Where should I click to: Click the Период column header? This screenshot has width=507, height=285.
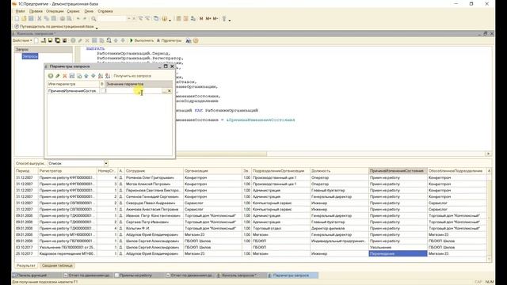[26, 171]
